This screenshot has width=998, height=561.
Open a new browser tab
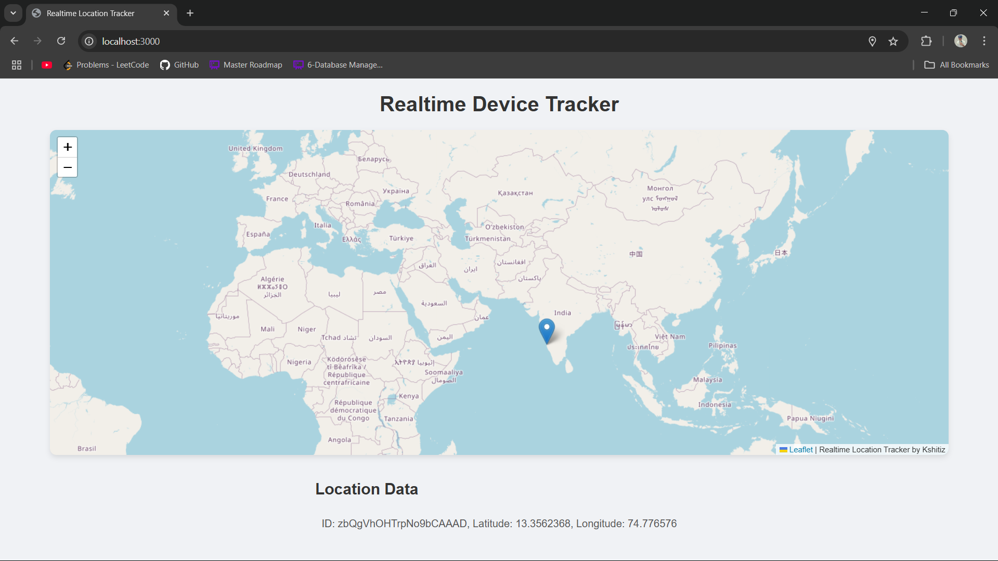190,13
